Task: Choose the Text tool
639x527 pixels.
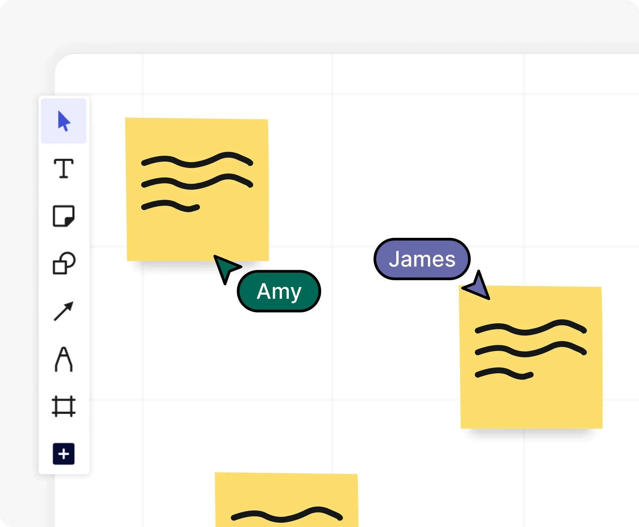Action: [x=63, y=168]
